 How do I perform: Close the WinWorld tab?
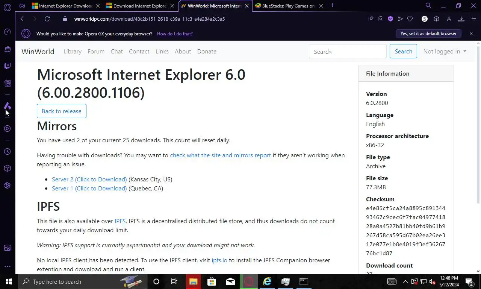pos(247,6)
